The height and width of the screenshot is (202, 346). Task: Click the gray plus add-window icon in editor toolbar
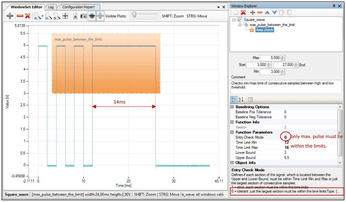pos(10,16)
